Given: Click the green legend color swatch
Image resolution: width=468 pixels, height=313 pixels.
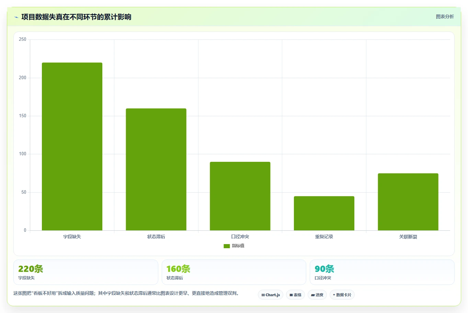Looking at the screenshot, I should [227, 246].
